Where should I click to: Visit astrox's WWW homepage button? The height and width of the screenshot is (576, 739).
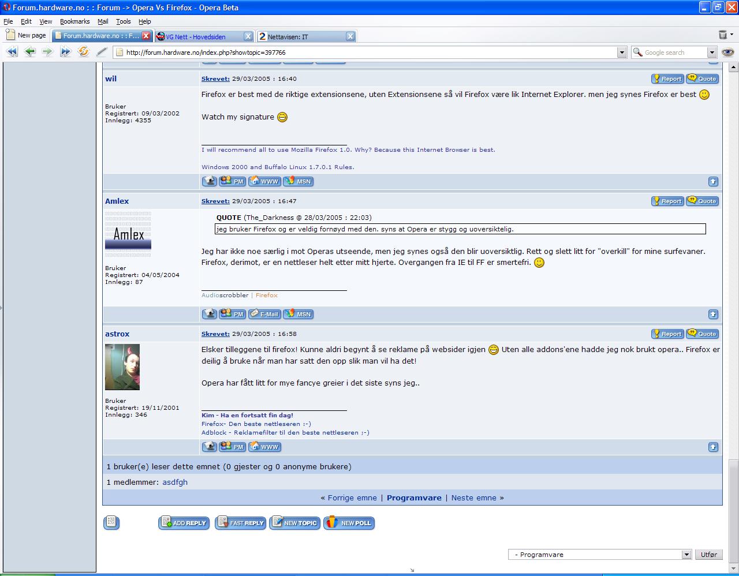[264, 447]
